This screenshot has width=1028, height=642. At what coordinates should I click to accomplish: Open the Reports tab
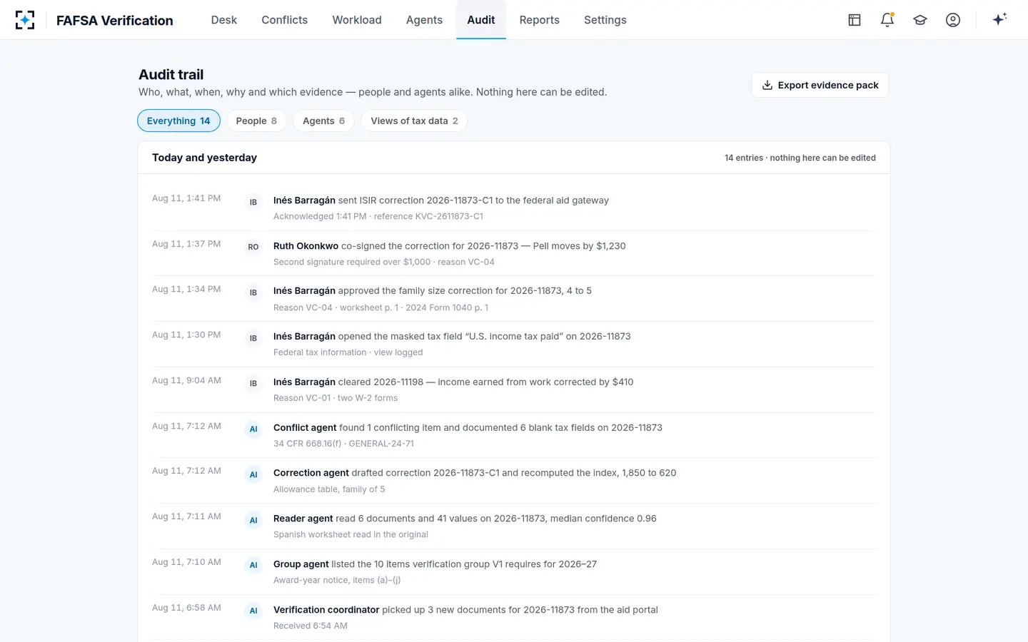(539, 20)
